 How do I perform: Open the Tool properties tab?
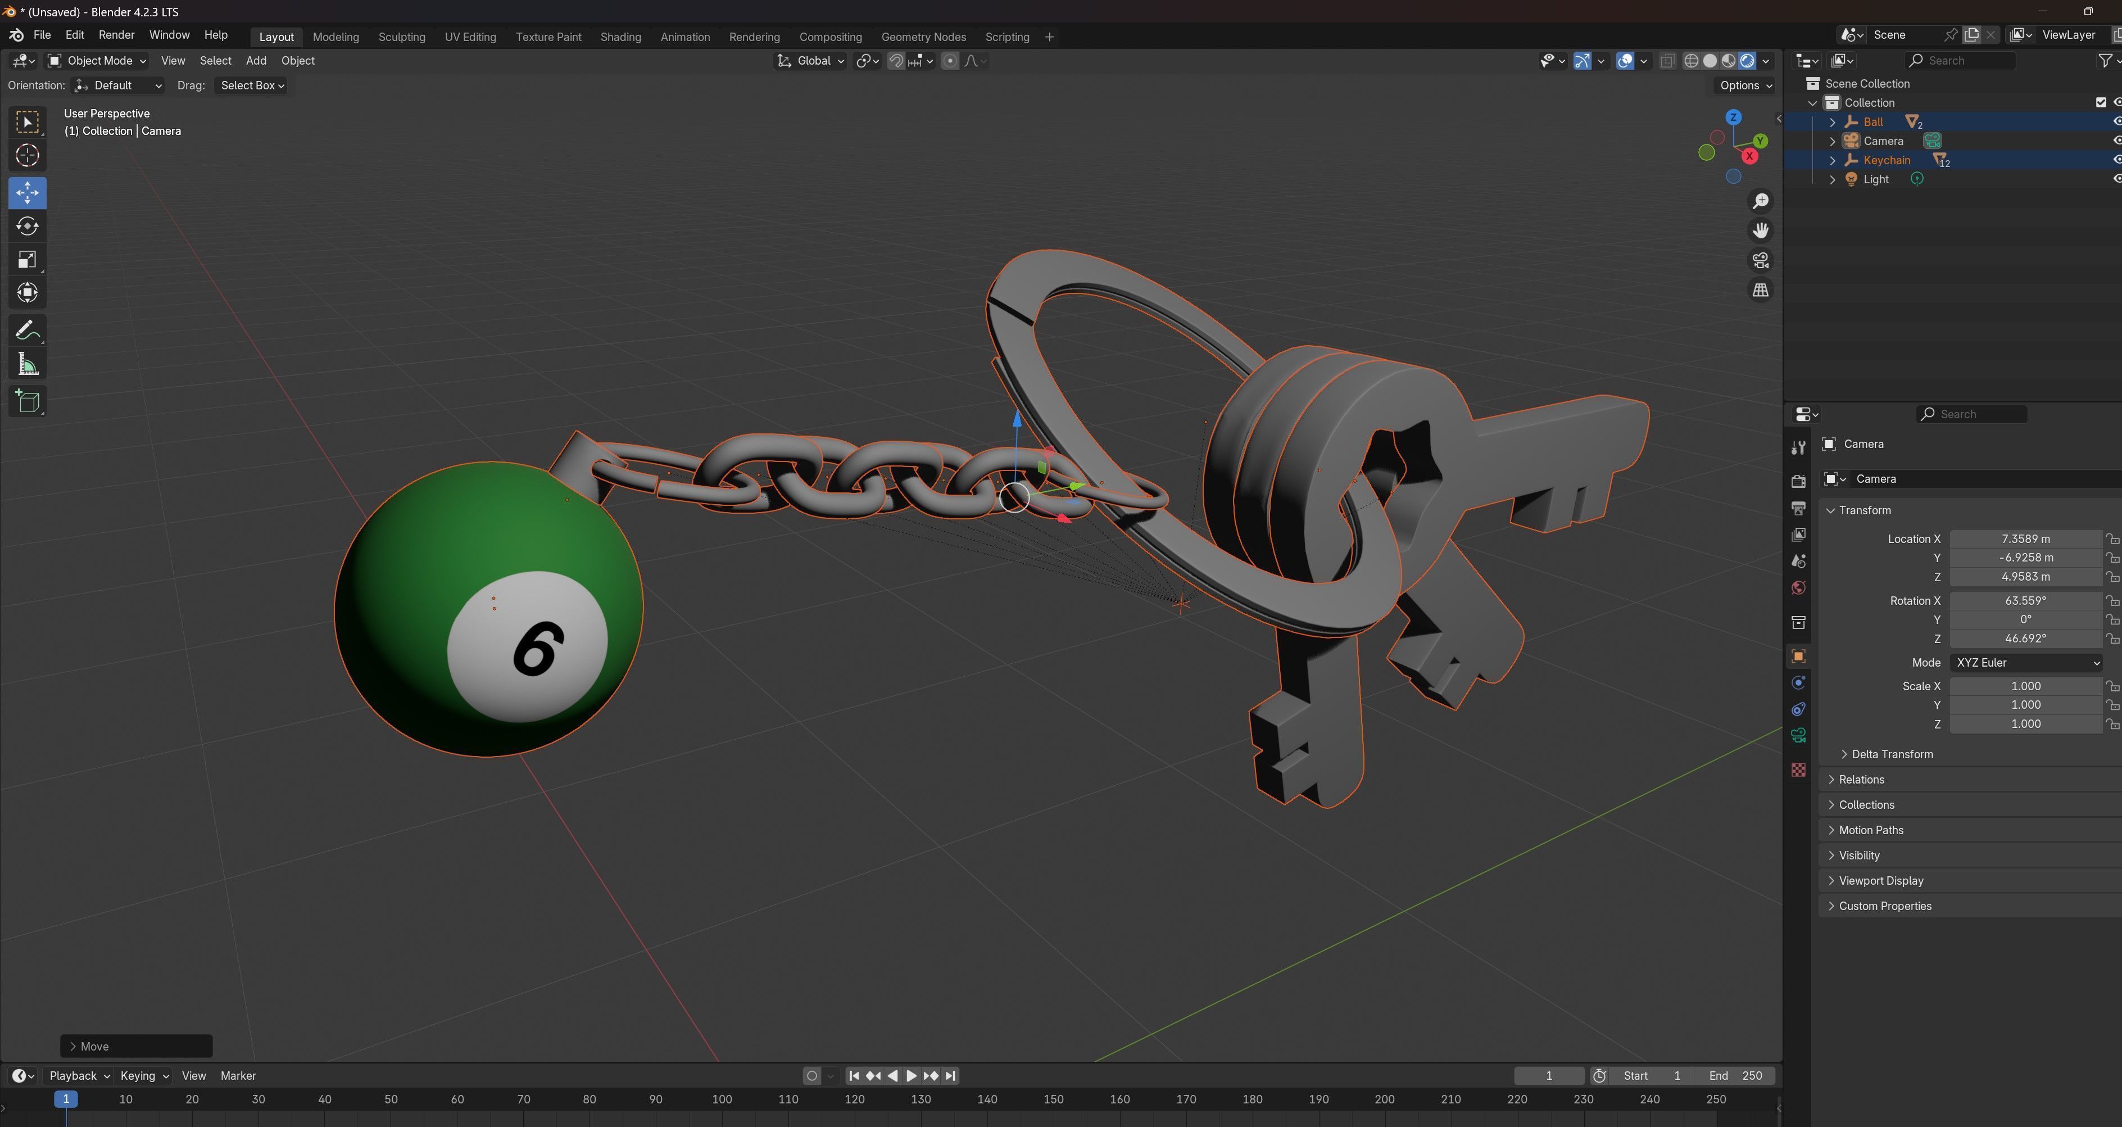tap(1798, 446)
